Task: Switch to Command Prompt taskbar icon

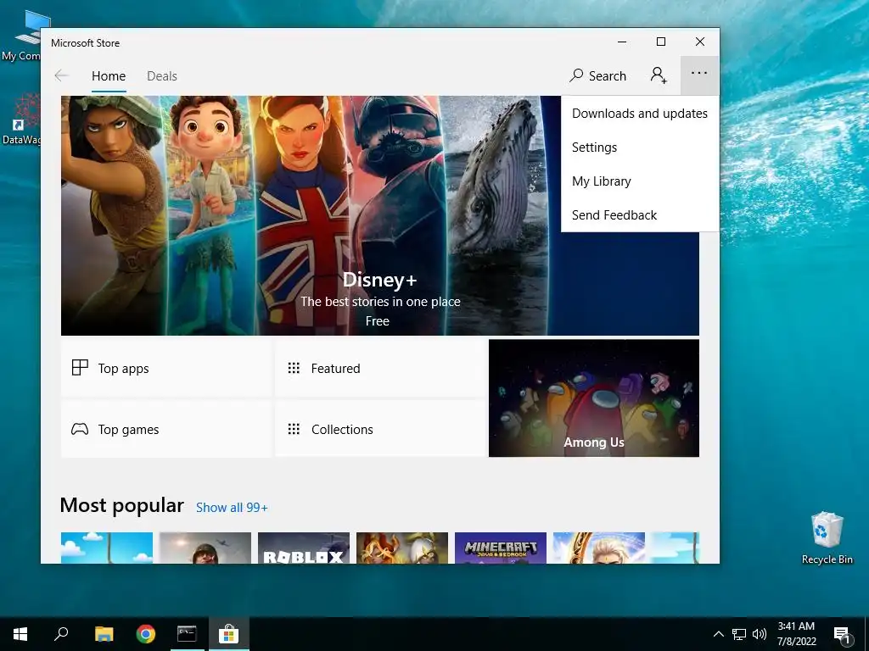Action: point(187,634)
